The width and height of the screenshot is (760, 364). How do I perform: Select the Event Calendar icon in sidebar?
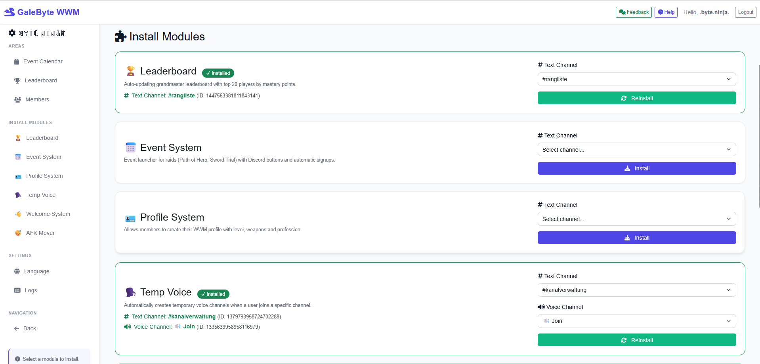[x=17, y=61]
